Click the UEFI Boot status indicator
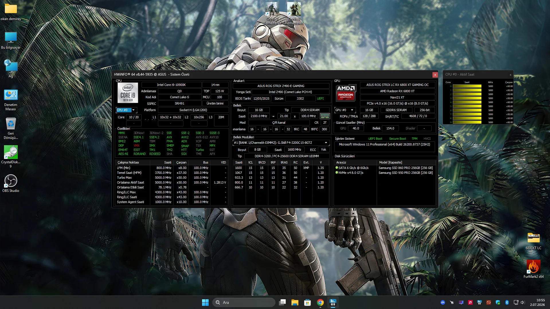 [375, 139]
